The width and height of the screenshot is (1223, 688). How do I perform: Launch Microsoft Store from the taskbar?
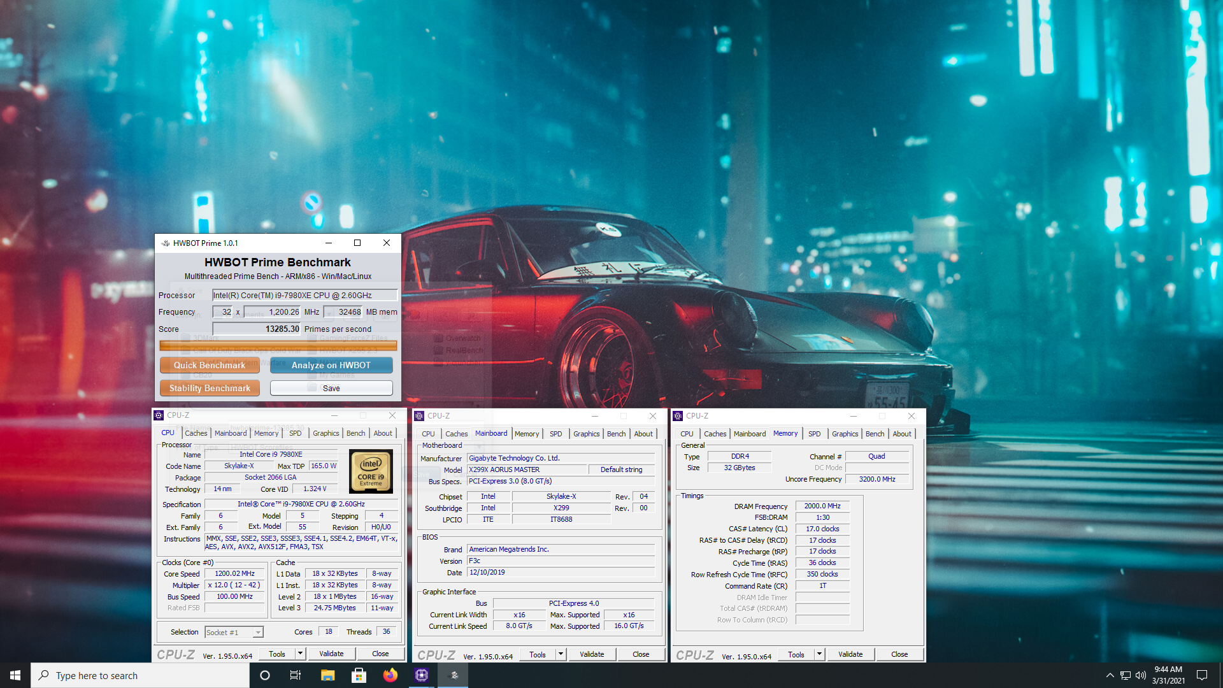click(x=359, y=675)
